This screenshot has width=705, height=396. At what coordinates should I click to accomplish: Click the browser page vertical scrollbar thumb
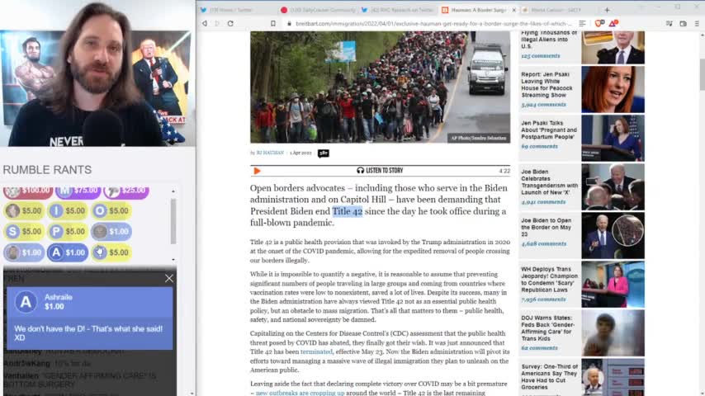pos(702,73)
